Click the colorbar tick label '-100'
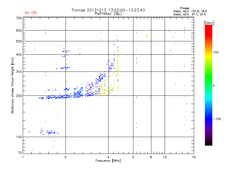 [x=217, y=119]
